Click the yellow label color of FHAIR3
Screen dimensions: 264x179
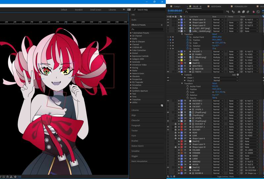click(x=181, y=54)
